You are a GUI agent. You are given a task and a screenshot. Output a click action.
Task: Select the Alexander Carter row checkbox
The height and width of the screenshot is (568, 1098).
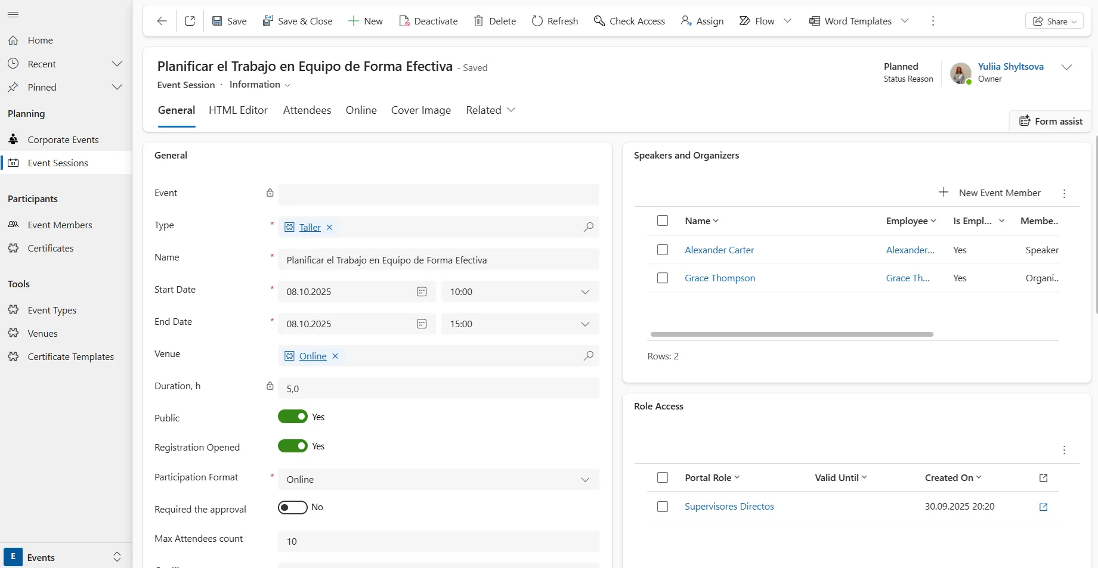pyautogui.click(x=663, y=250)
